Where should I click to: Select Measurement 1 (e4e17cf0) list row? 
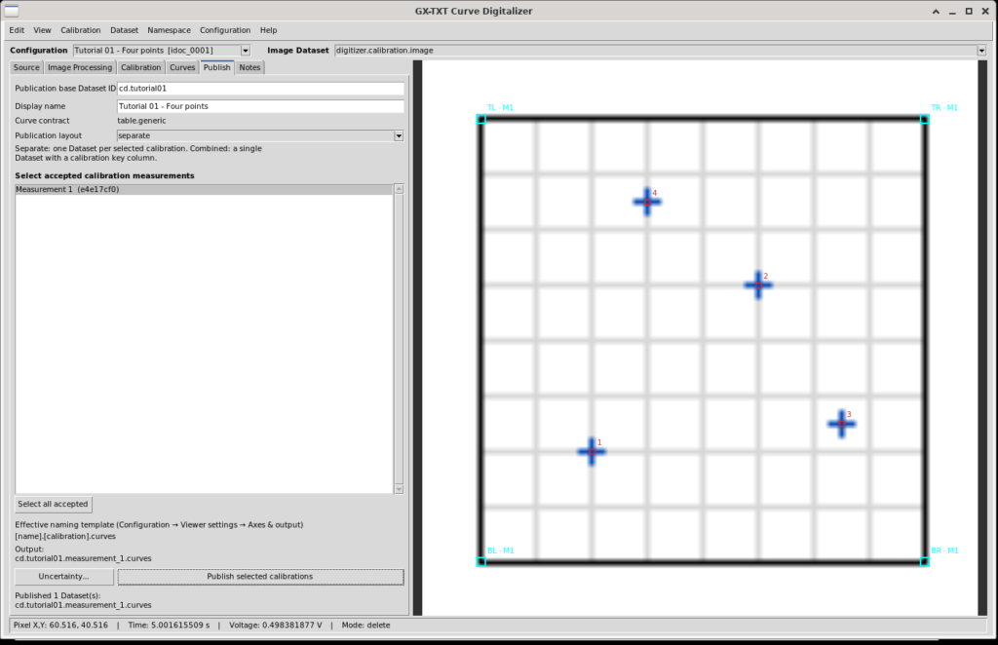tap(204, 190)
